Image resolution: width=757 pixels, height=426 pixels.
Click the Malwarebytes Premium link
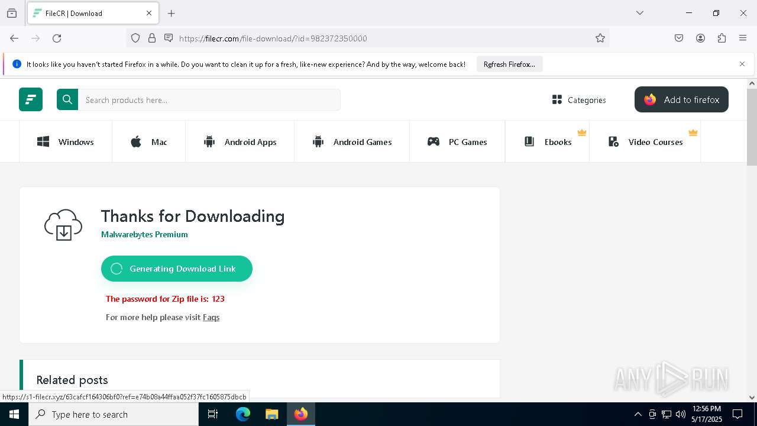click(x=144, y=234)
